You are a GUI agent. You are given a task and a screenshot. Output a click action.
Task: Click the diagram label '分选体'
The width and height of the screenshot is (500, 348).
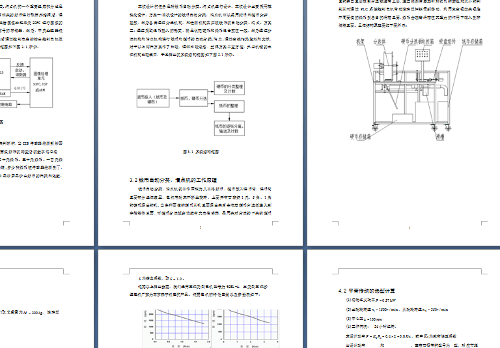380,42
